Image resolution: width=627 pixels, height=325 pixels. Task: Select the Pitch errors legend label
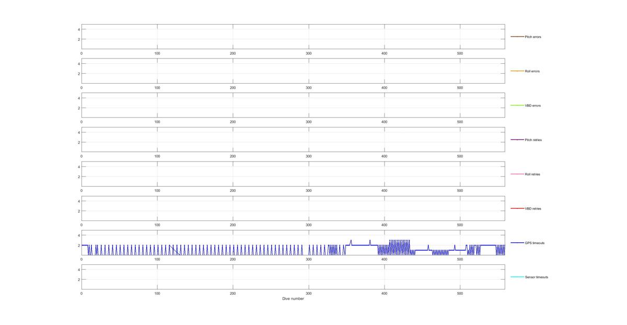533,37
